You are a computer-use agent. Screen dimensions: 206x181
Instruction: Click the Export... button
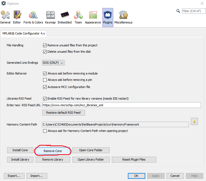coord(14,176)
